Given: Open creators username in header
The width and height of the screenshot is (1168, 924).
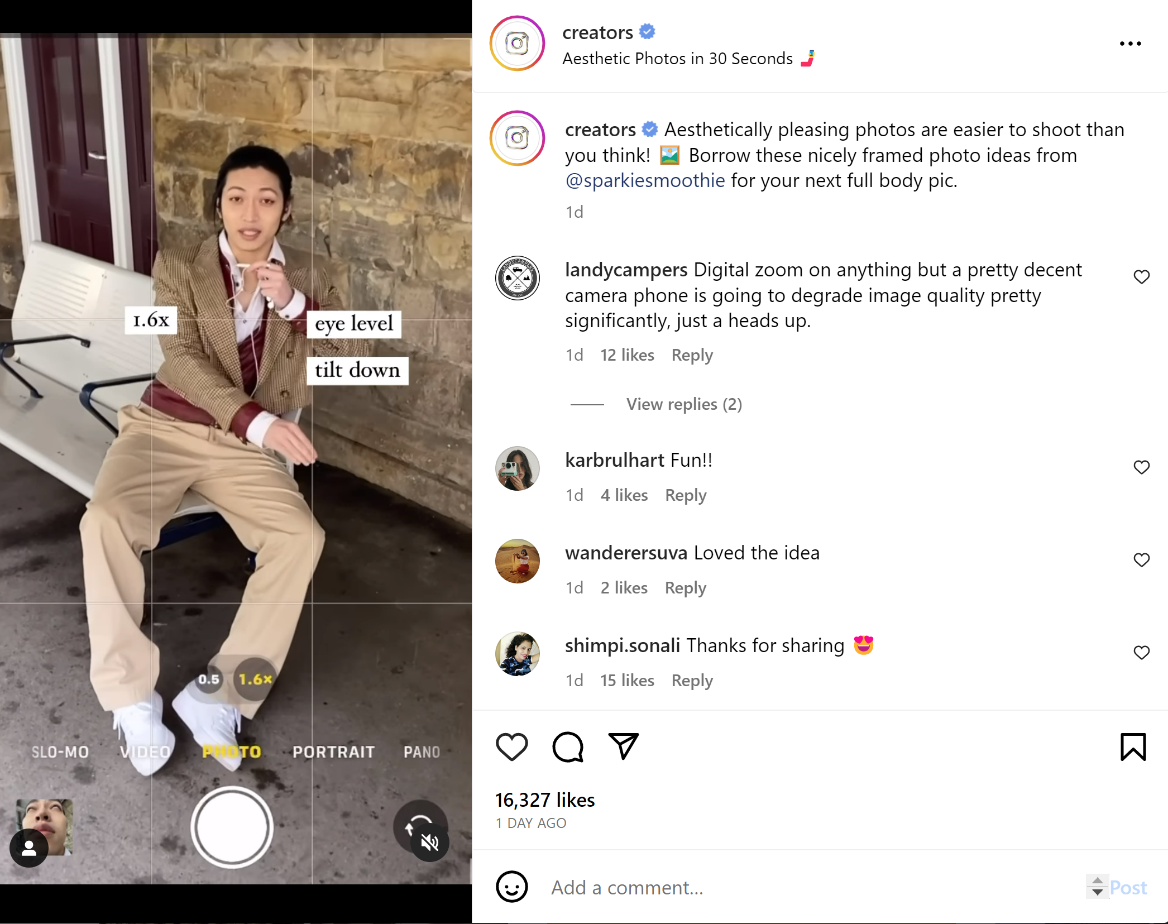Looking at the screenshot, I should coord(597,32).
